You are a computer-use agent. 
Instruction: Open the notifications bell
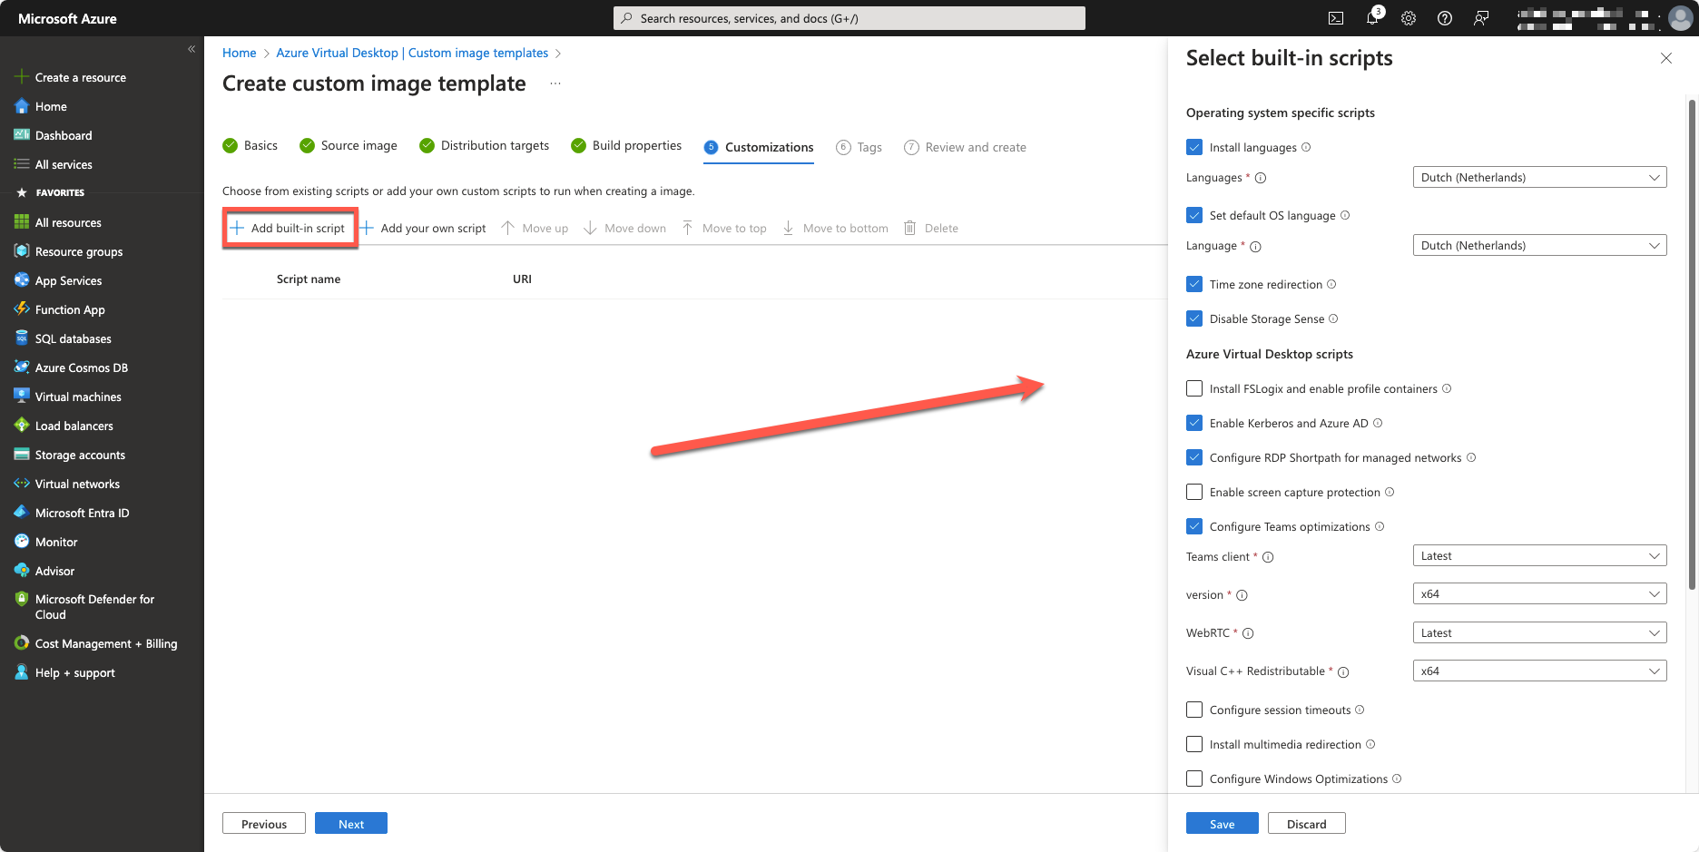coord(1372,18)
